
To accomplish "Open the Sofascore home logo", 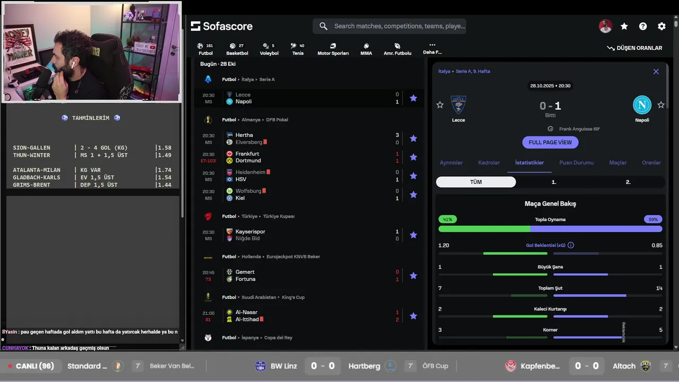I will coord(222,26).
